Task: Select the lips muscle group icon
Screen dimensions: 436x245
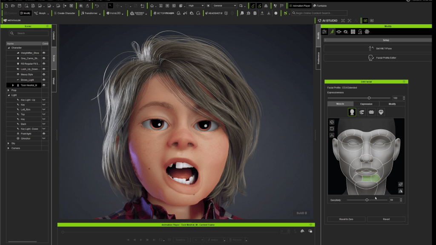Action: pos(371,112)
